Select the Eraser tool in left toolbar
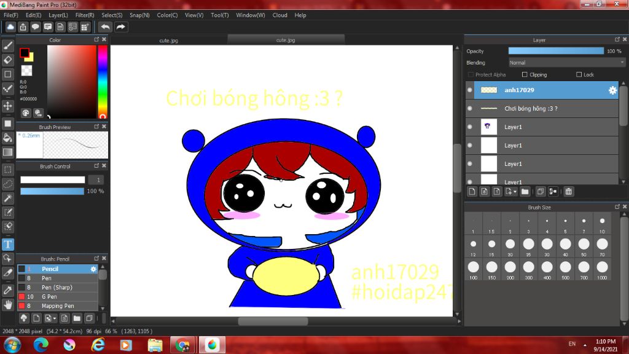This screenshot has height=354, width=629. tap(8, 60)
